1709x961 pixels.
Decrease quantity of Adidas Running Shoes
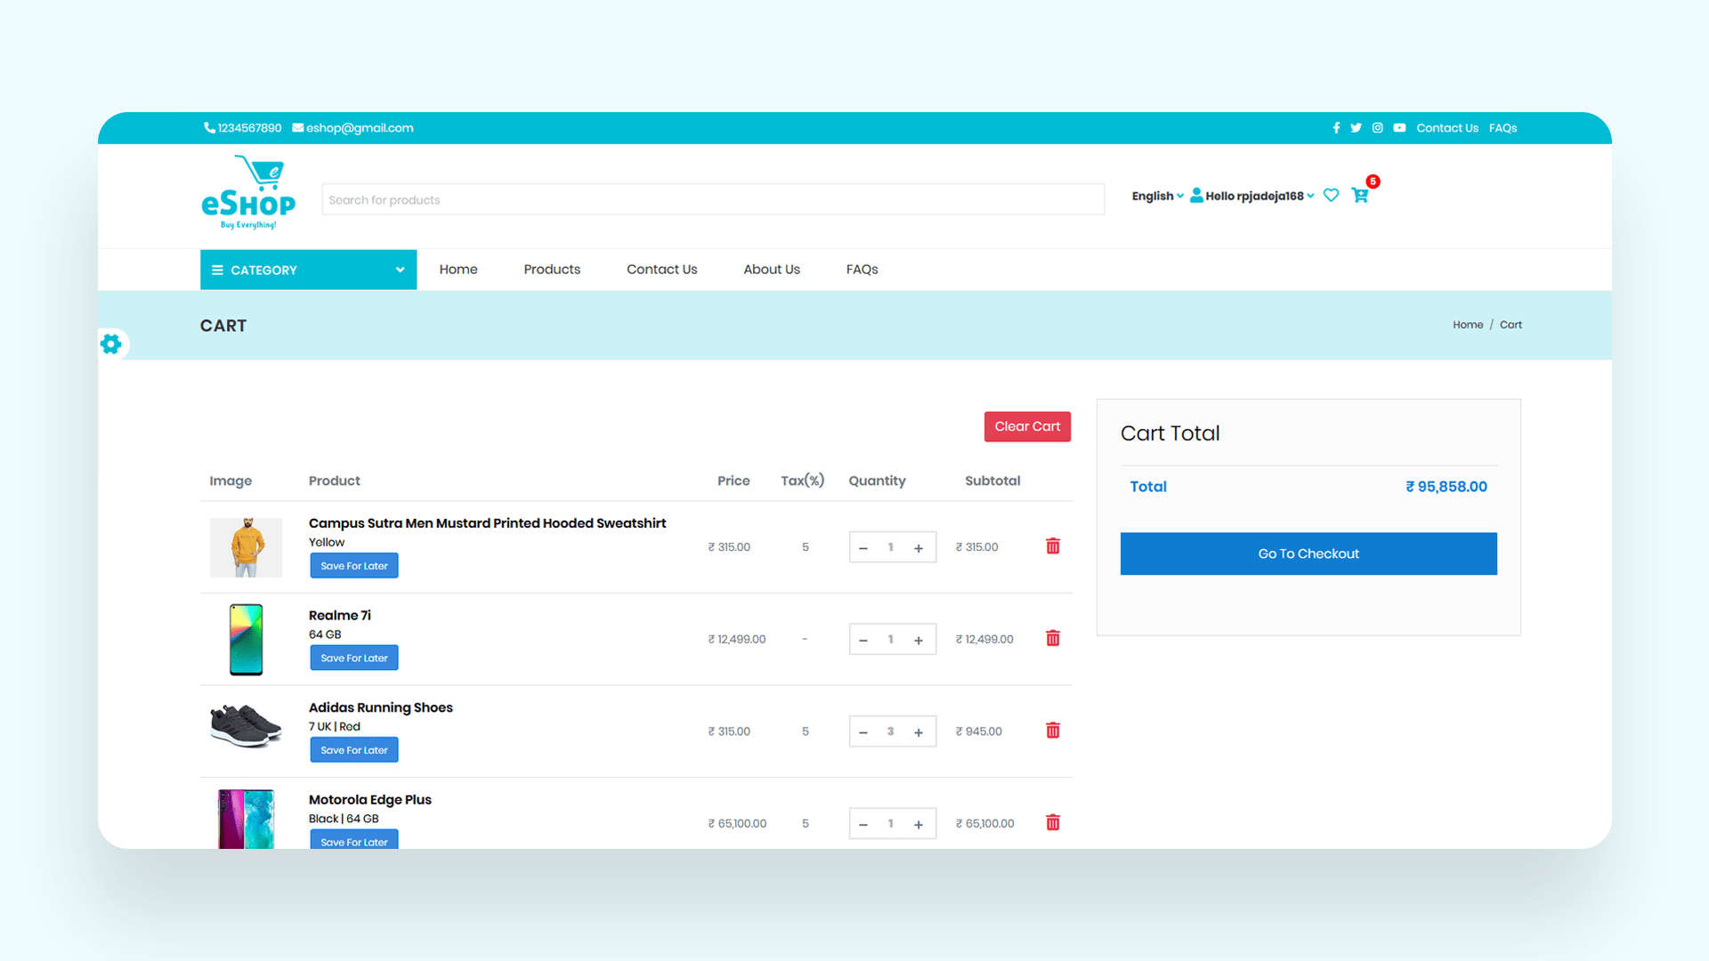pyautogui.click(x=863, y=732)
